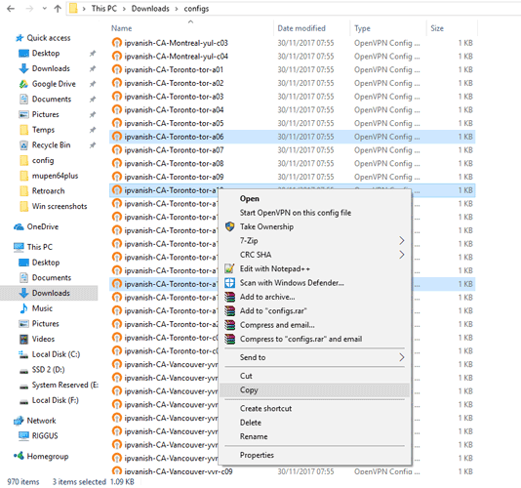
Task: Open Documents under Quick access
Action: click(x=52, y=99)
